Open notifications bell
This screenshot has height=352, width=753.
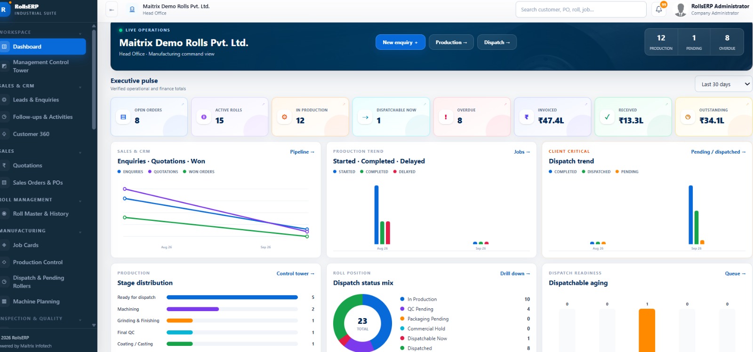[x=659, y=9]
